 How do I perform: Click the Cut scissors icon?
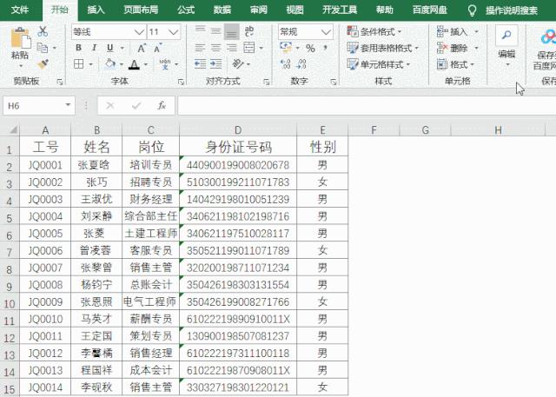pos(43,31)
